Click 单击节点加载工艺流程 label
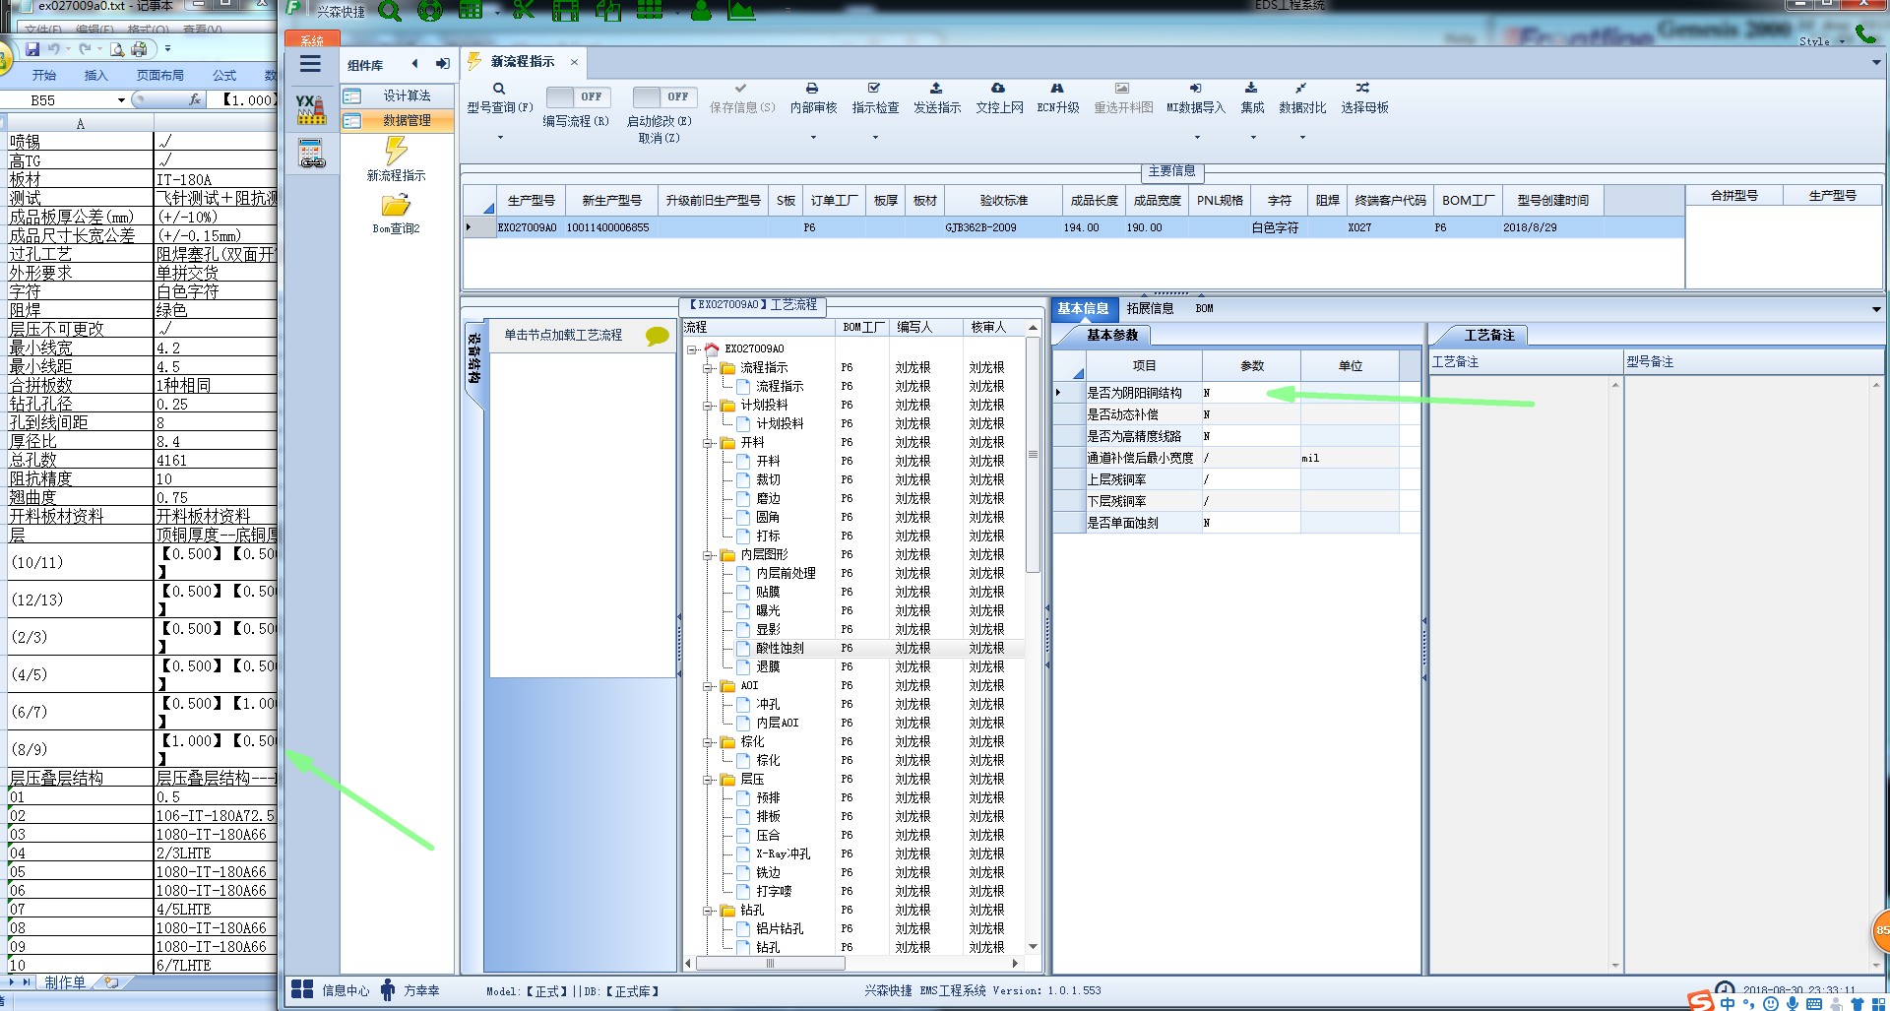 [563, 335]
